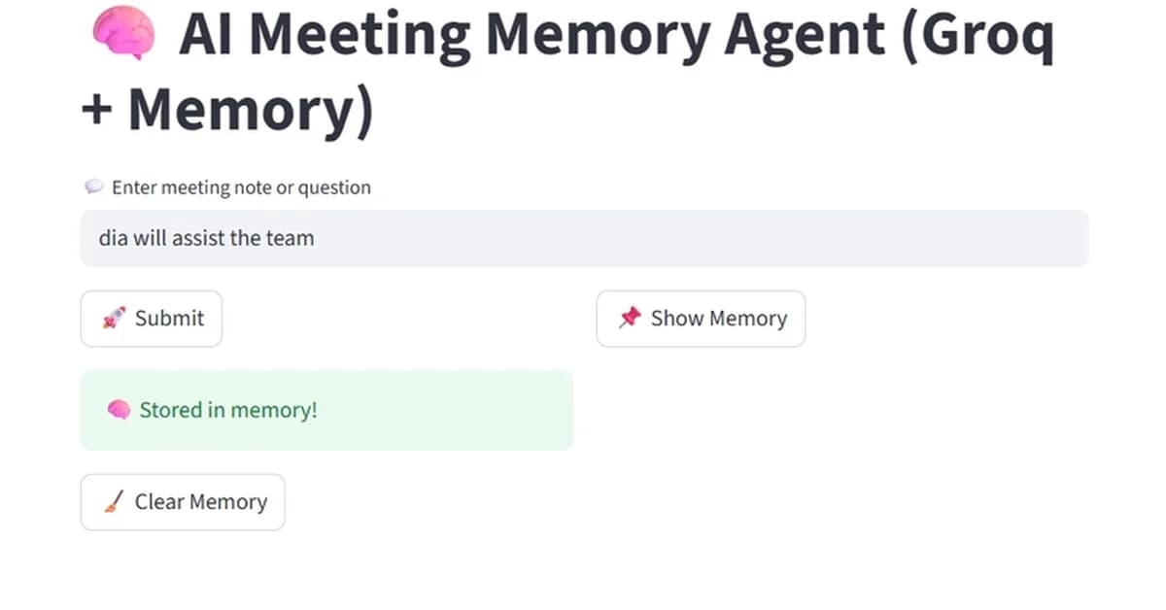Click the Submit button text label
The width and height of the screenshot is (1166, 610).
tap(169, 319)
